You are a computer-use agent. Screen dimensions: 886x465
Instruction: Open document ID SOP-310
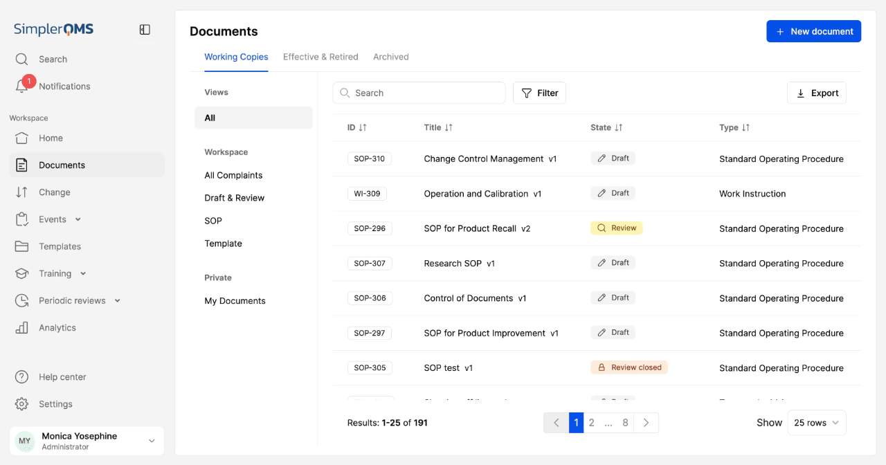tap(369, 158)
